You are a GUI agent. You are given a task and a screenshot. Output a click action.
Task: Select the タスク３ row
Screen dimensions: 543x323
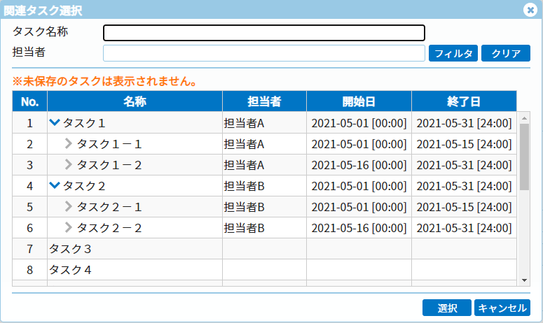tap(135, 249)
